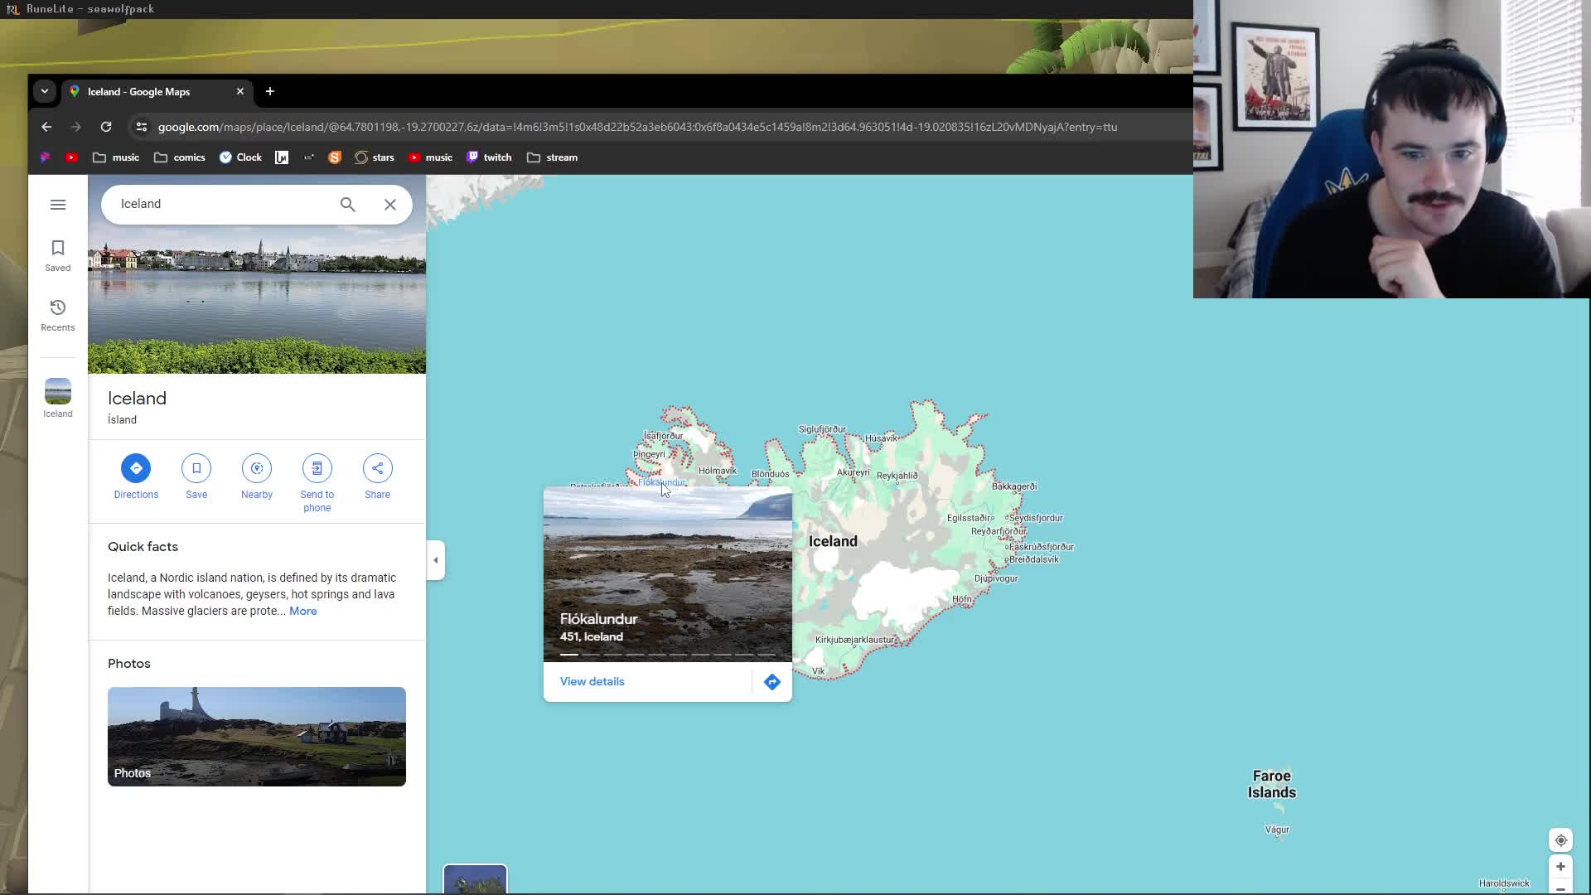Close the Iceland Google Maps tab
This screenshot has width=1591, height=895.
pos(240,91)
